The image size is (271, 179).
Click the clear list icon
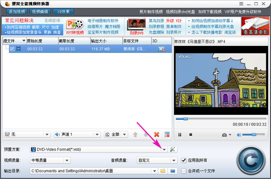(167, 134)
